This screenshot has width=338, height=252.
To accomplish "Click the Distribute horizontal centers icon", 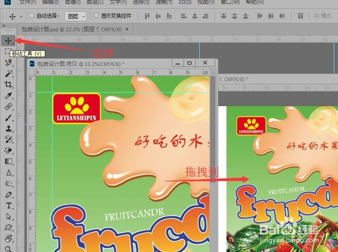I will coord(271,16).
